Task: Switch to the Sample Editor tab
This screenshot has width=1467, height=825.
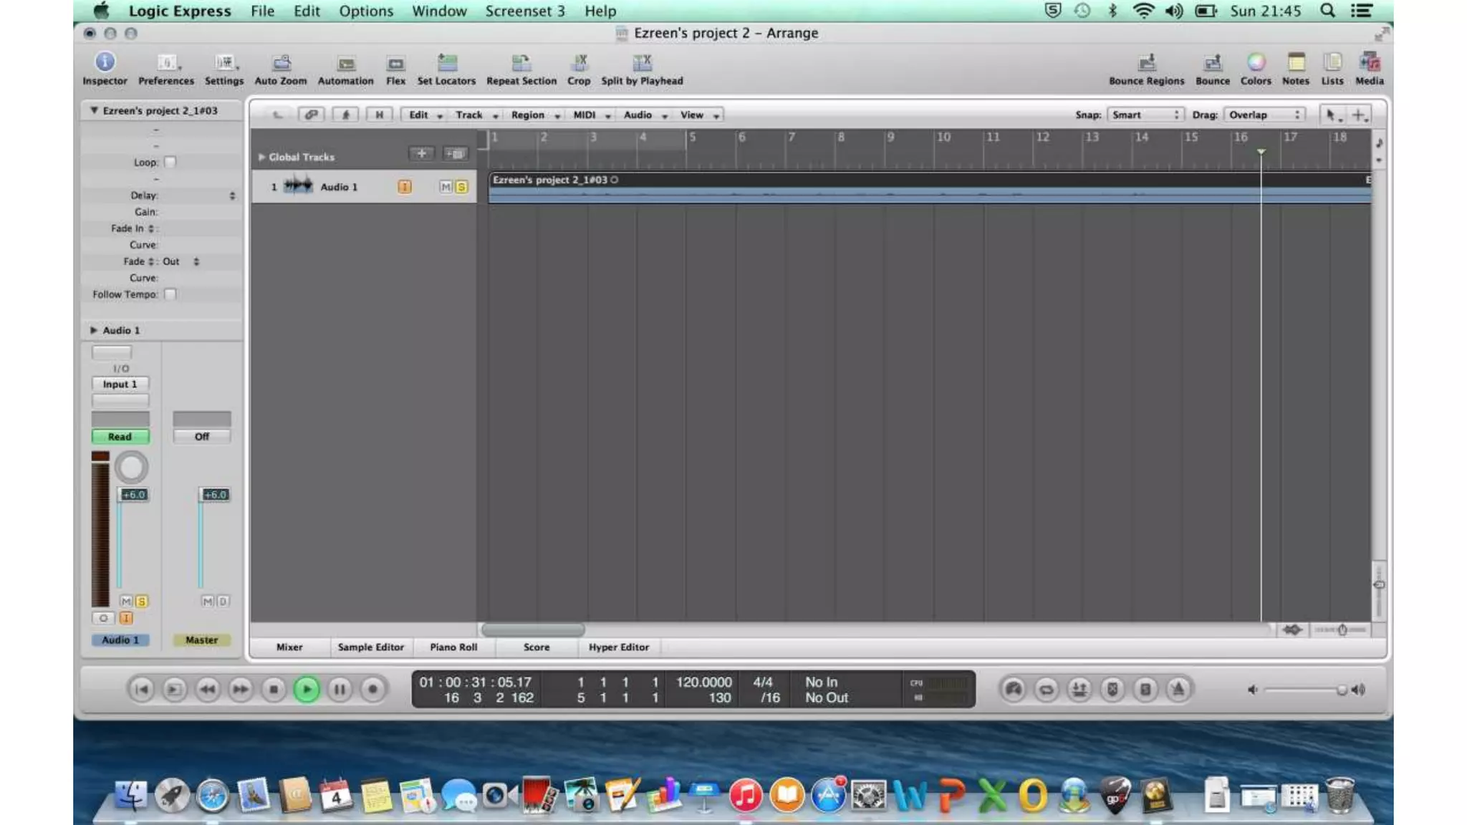Action: [x=370, y=647]
